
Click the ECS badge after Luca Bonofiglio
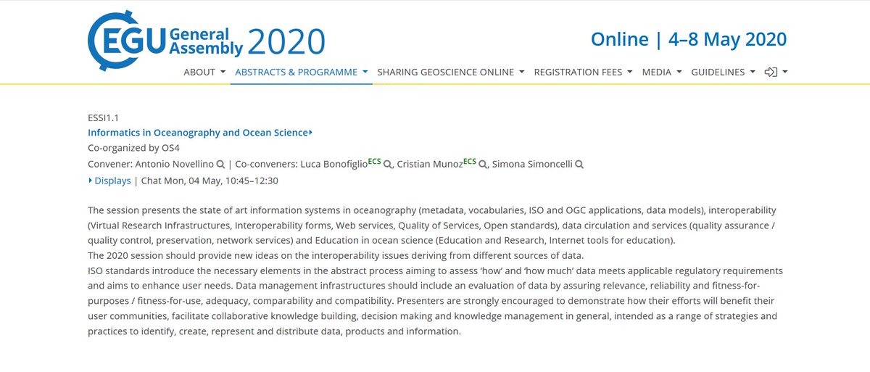coord(374,162)
